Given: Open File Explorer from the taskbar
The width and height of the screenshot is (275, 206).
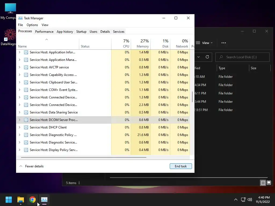Looking at the screenshot, I should tap(20, 200).
